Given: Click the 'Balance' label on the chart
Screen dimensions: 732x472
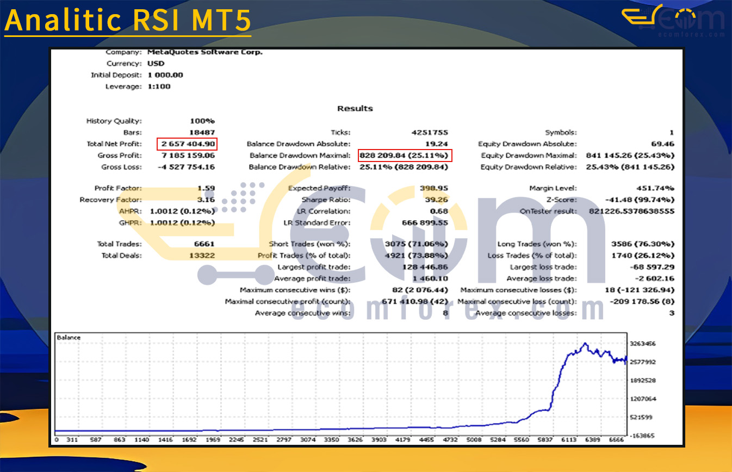Looking at the screenshot, I should click(69, 338).
